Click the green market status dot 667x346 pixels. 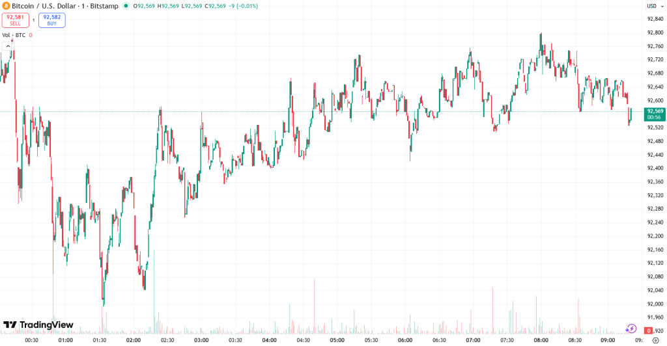pos(127,7)
